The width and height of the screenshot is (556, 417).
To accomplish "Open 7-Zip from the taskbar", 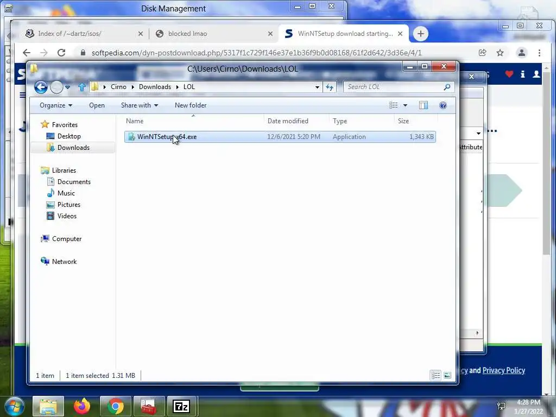I will 181,406.
